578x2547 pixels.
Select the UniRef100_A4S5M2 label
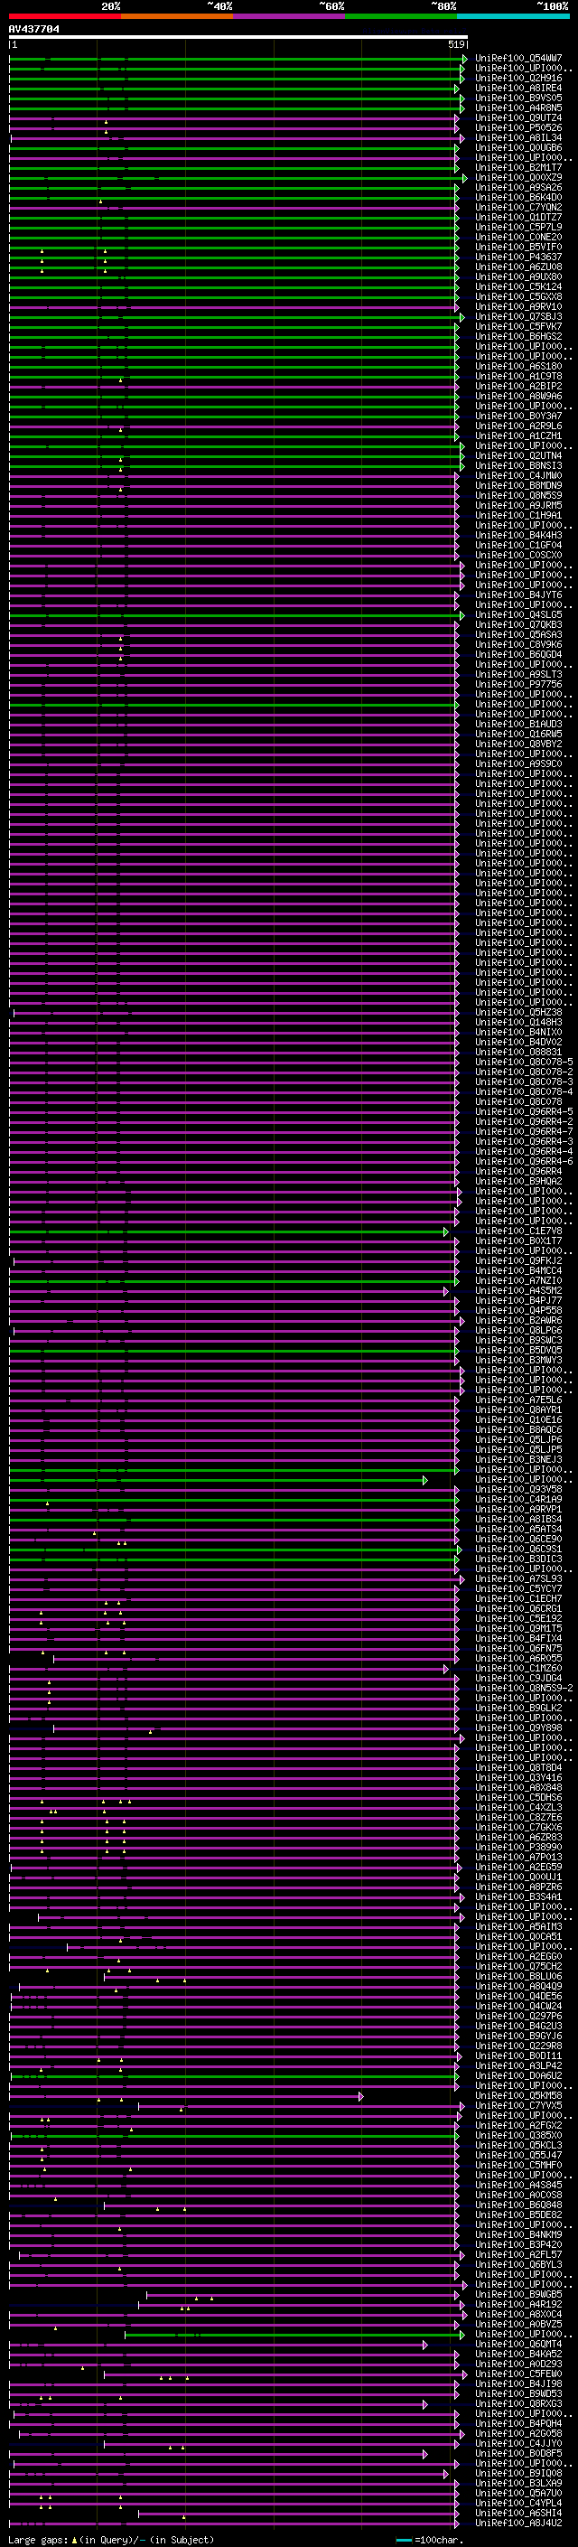point(517,1290)
